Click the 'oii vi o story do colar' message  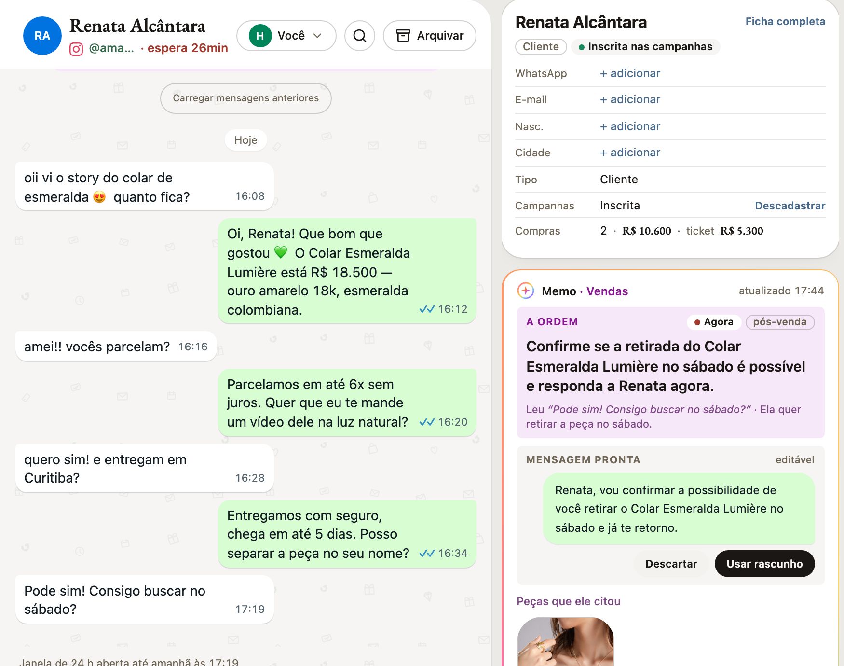(145, 187)
